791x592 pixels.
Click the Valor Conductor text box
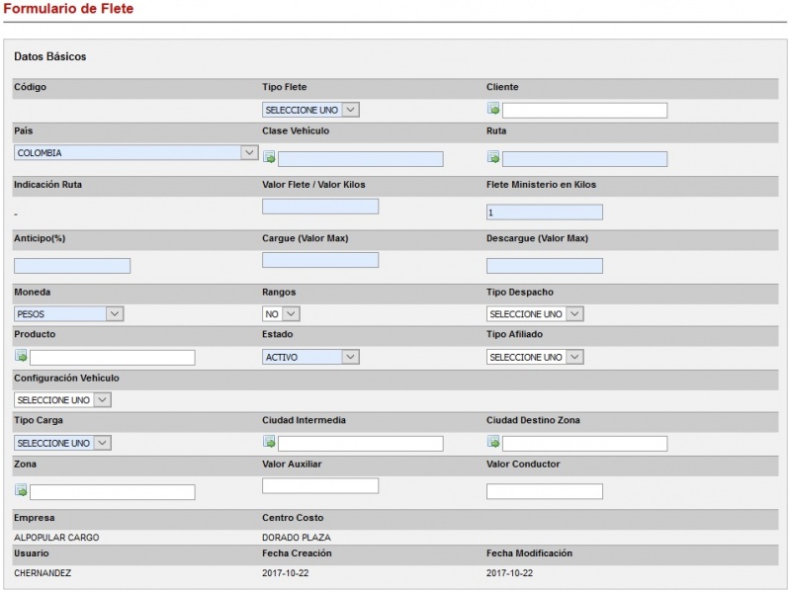pyautogui.click(x=545, y=491)
